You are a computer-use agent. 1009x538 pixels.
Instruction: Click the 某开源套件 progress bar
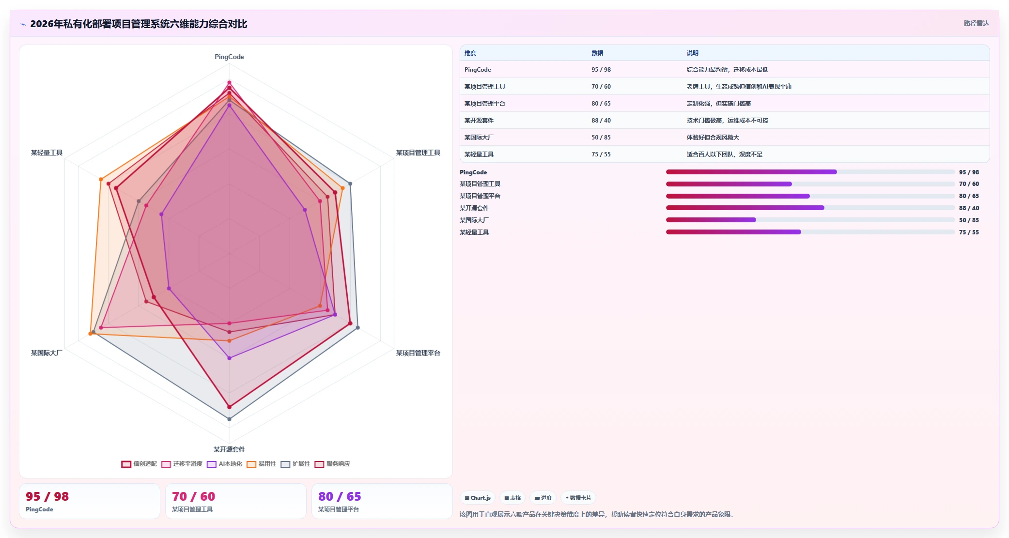pos(810,208)
